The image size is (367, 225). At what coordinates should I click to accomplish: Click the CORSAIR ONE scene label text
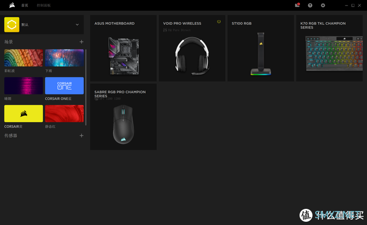pyautogui.click(x=58, y=99)
